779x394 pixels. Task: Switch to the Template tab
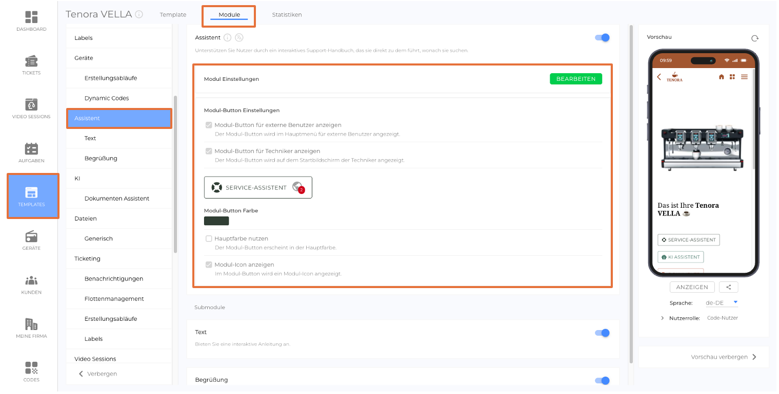173,15
